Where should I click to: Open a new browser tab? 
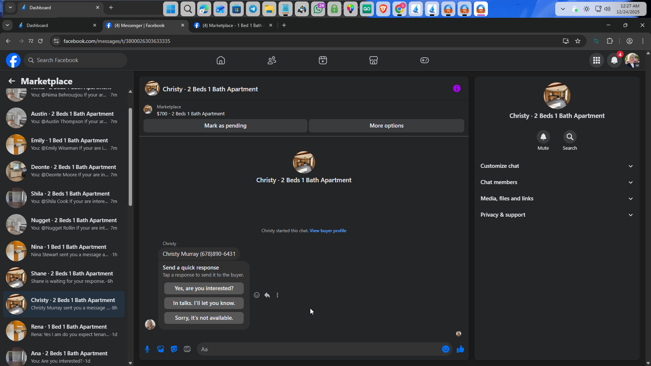pos(284,25)
